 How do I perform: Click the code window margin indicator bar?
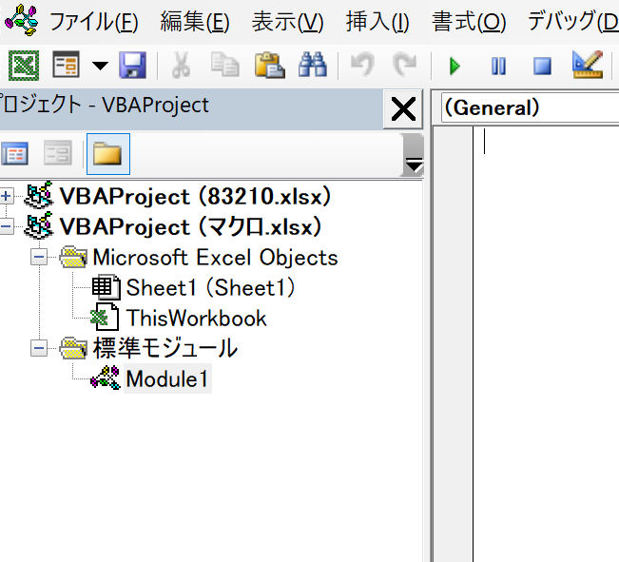click(453, 343)
